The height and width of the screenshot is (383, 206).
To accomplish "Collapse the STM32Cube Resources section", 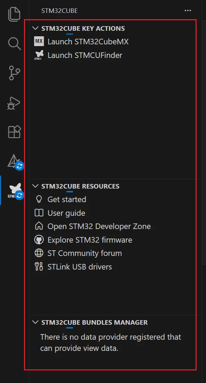I will pyautogui.click(x=35, y=186).
